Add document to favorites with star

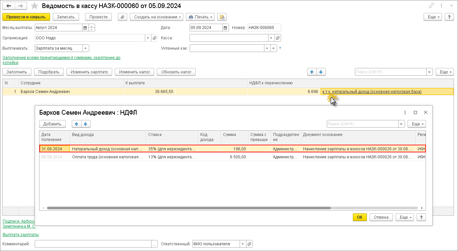click(x=34, y=6)
